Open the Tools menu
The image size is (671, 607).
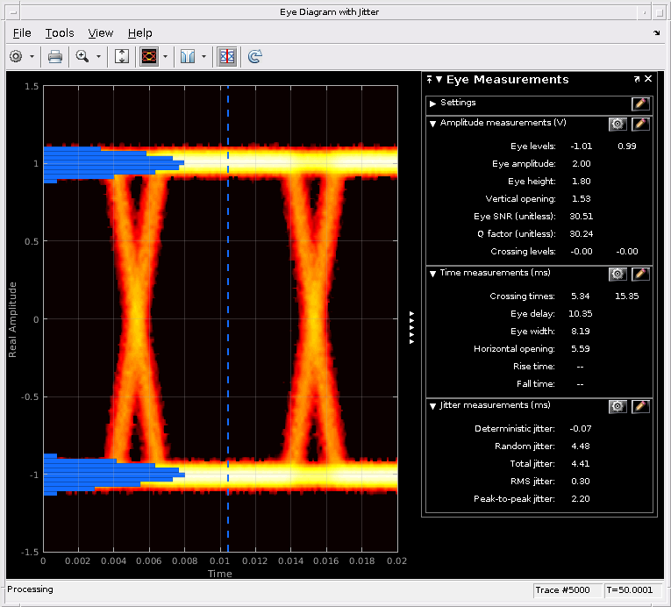60,32
